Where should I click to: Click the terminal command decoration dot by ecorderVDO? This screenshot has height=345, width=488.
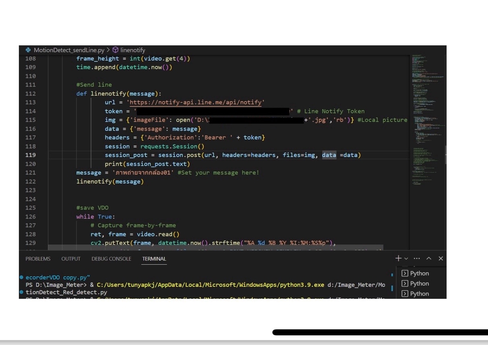point(21,277)
